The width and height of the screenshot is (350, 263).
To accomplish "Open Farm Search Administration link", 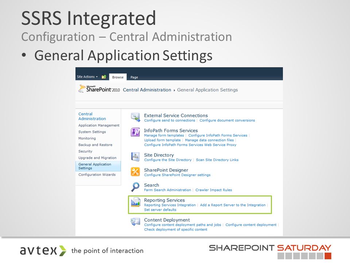I will (x=168, y=190).
